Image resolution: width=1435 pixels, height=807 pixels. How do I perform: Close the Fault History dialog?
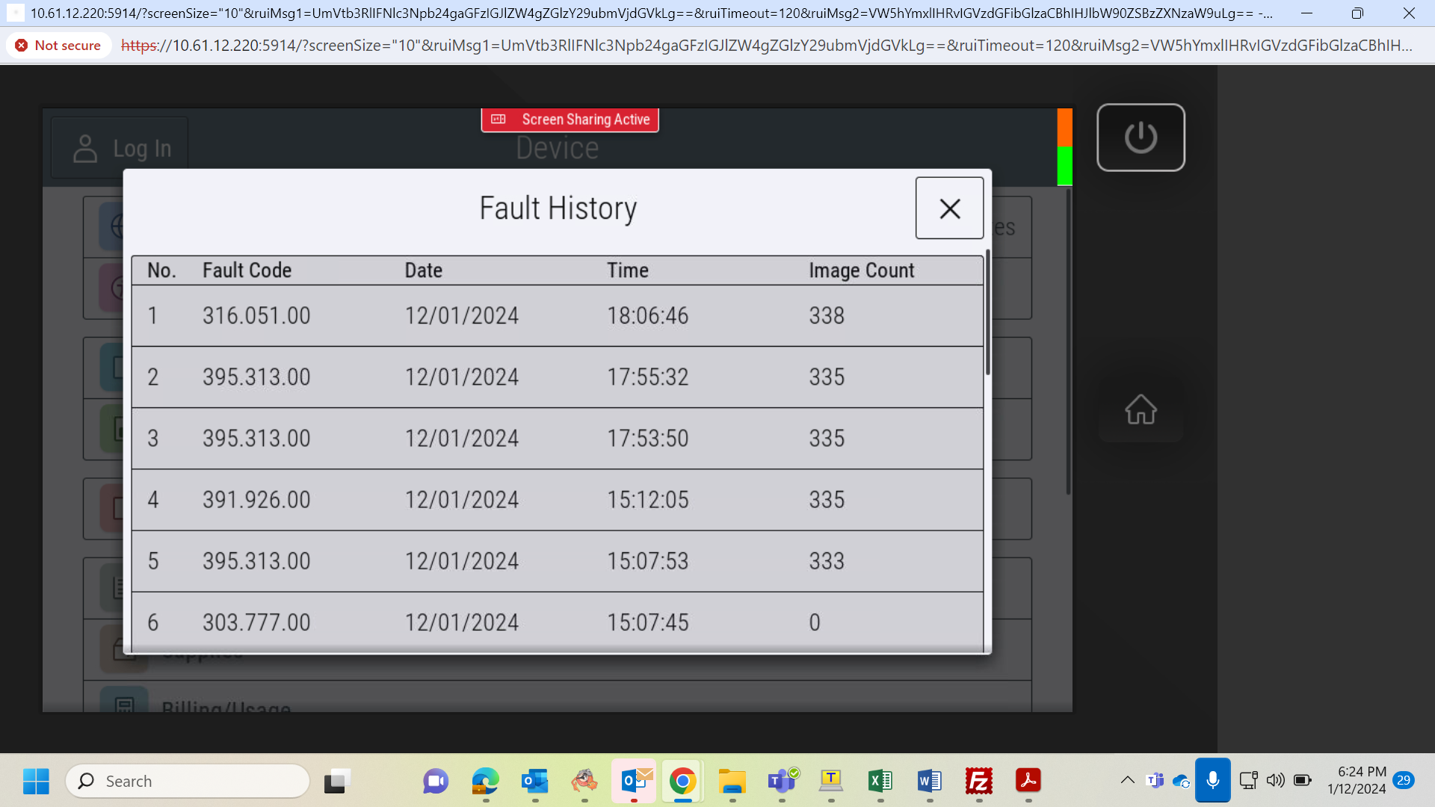pyautogui.click(x=949, y=208)
